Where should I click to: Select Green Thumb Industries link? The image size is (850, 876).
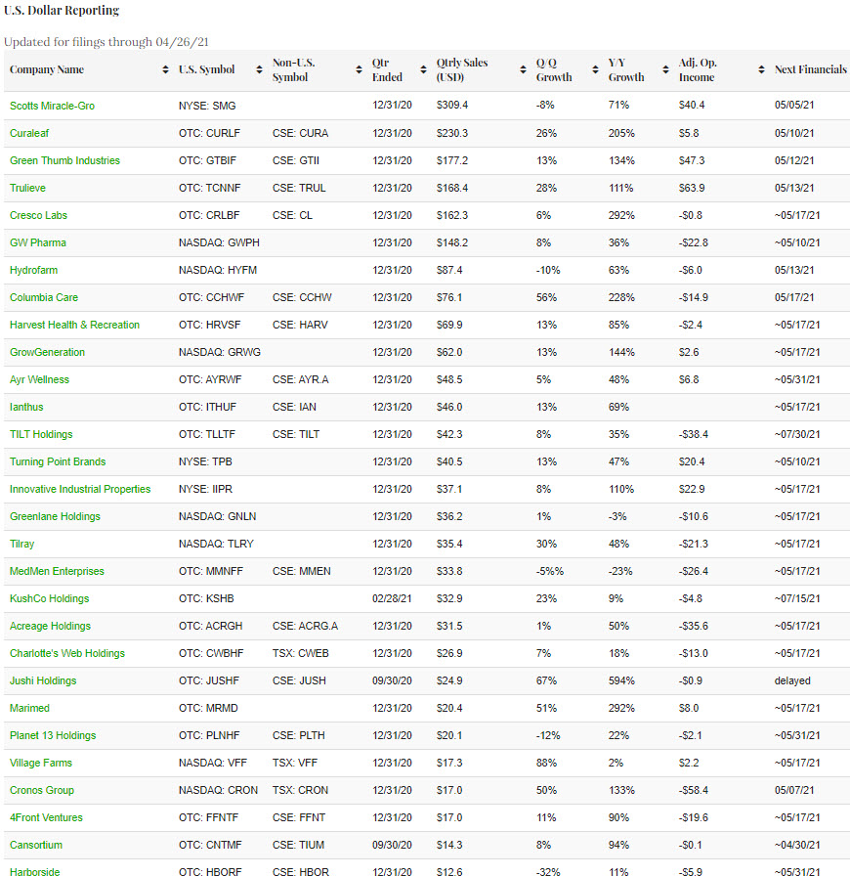(x=64, y=160)
